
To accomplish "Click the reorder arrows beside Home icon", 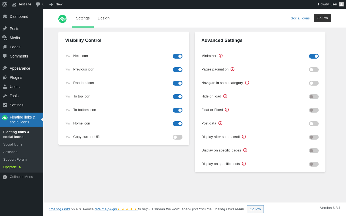I will (68, 124).
